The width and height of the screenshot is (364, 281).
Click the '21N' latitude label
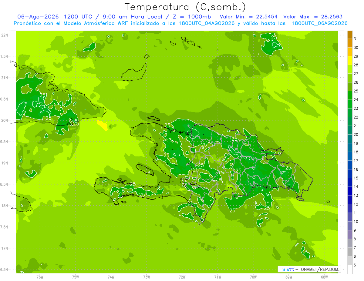tap(5, 78)
